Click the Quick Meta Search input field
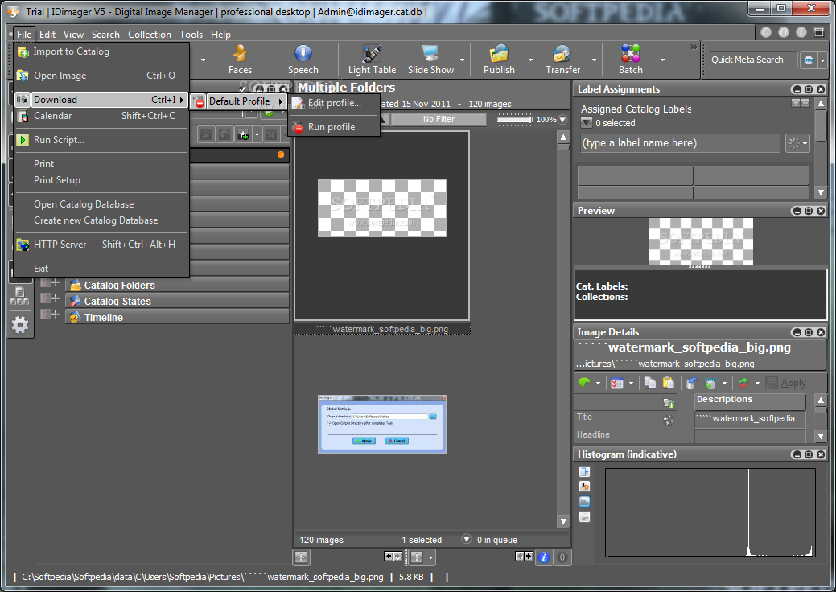This screenshot has width=836, height=592. pyautogui.click(x=753, y=60)
